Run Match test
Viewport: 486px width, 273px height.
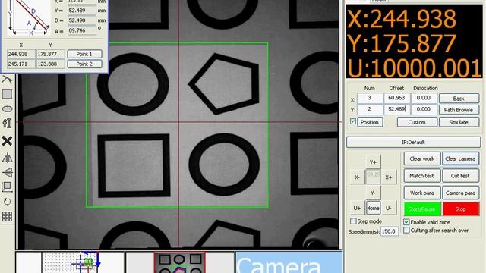[422, 176]
